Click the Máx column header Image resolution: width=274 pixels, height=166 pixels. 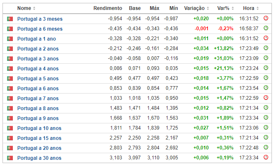coord(155,8)
